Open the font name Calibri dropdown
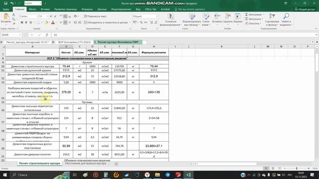The width and height of the screenshot is (319, 179). (x=37, y=16)
